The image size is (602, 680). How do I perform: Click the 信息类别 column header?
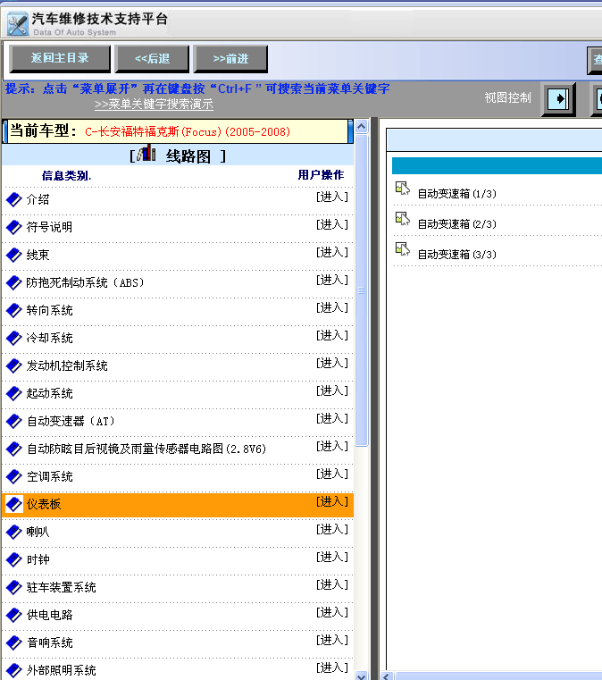66,176
